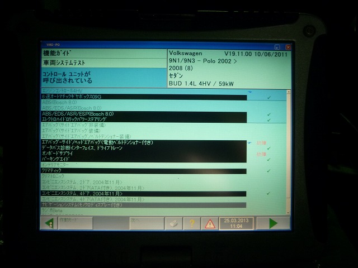Close the VAS-PC window
Viewport: 358px width, 268px height.
(x=288, y=47)
